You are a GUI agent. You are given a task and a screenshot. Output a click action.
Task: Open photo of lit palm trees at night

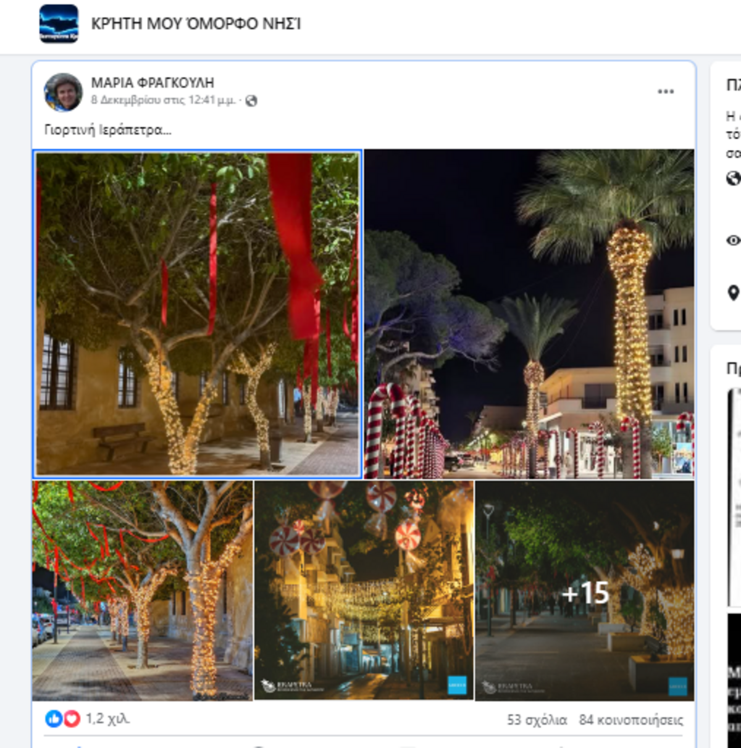(529, 314)
